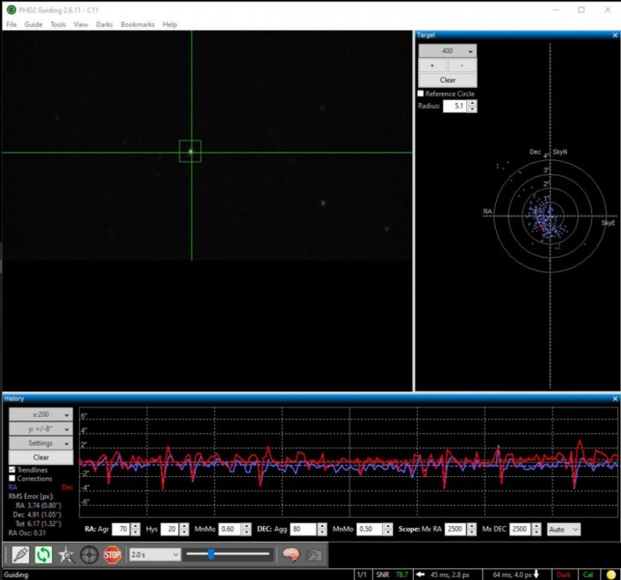The height and width of the screenshot is (580, 621).
Task: Close the Target panel
Action: click(614, 35)
